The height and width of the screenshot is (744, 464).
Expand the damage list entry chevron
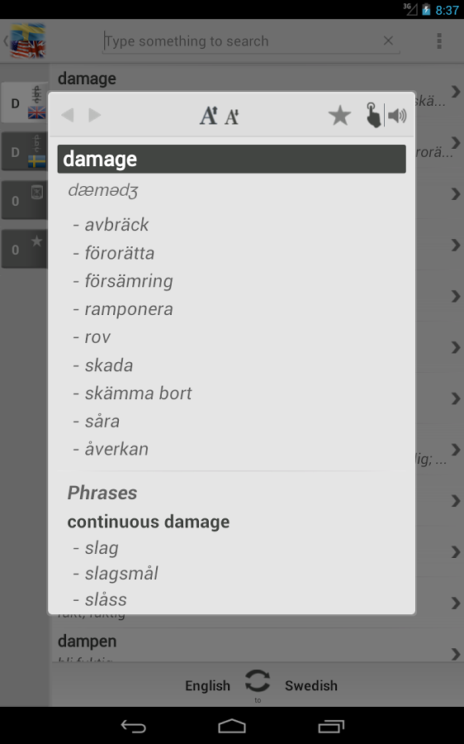[456, 91]
